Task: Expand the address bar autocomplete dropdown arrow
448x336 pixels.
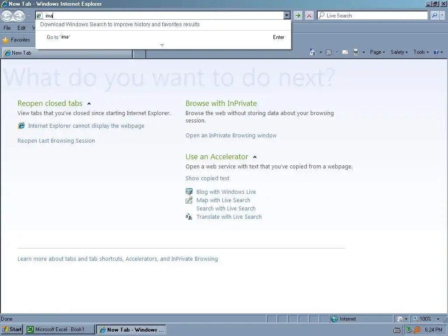Action: tap(287, 15)
